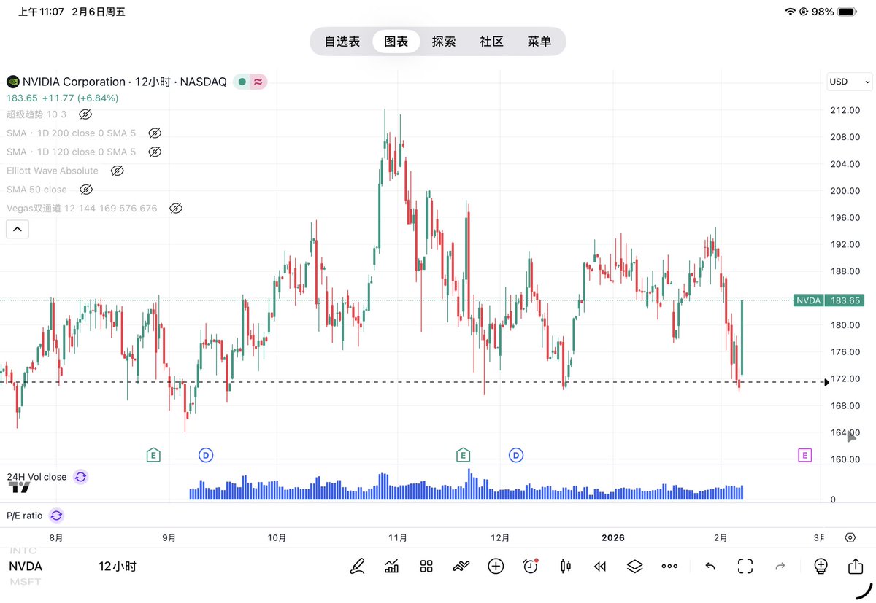Tap the battery 98% status indicator

tap(834, 12)
